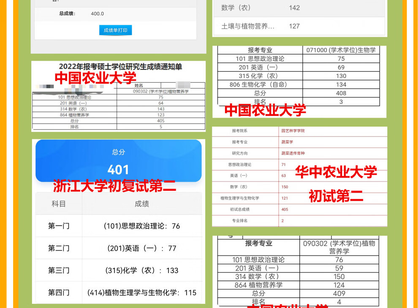Click the 专业排名 label
The width and height of the screenshot is (418, 308).
pos(240,221)
